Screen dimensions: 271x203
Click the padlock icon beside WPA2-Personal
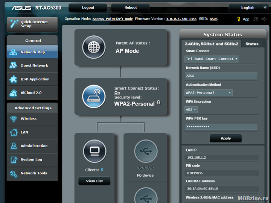tap(158, 103)
